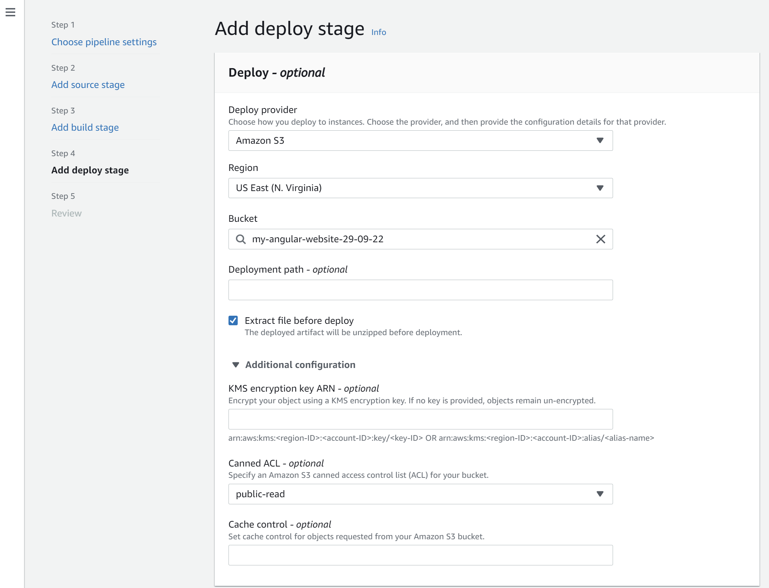The height and width of the screenshot is (588, 769).
Task: Click the Deployment path input field
Action: 420,290
